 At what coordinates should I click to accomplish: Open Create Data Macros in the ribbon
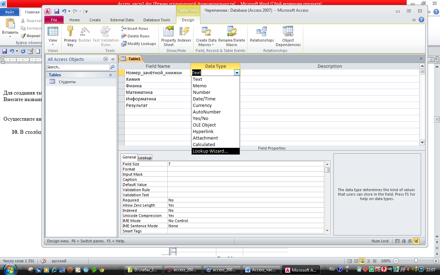[x=206, y=36]
